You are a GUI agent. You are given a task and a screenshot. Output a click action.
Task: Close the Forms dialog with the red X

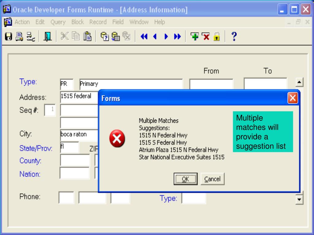293,98
